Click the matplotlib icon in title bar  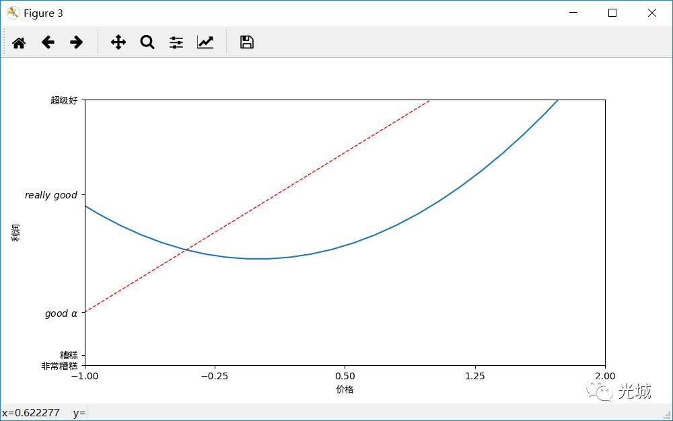click(x=13, y=13)
